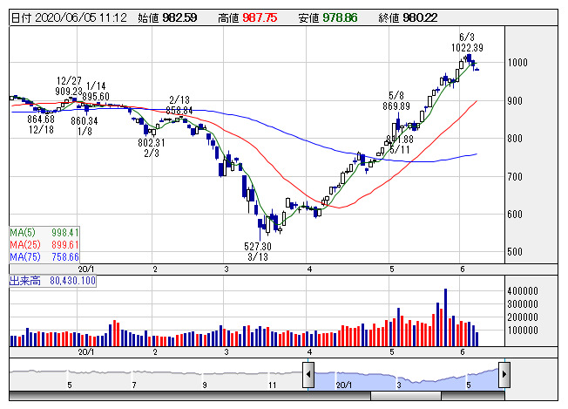Screen dimensions: 568x409
Task: Click the 11 month label in navigator
Action: (x=273, y=385)
